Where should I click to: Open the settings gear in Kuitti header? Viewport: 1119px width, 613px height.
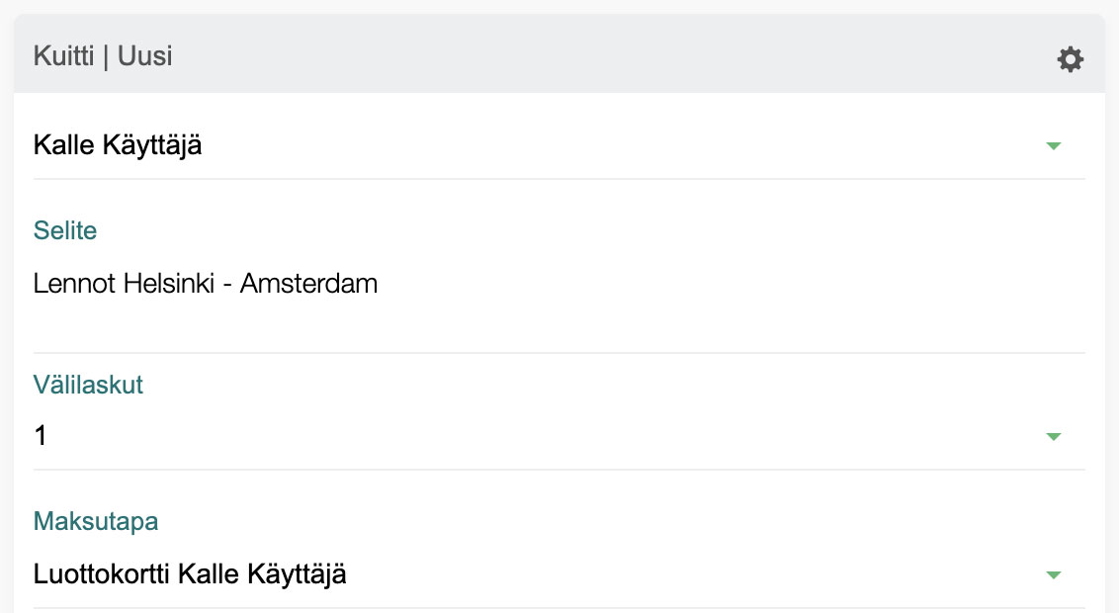(1070, 59)
